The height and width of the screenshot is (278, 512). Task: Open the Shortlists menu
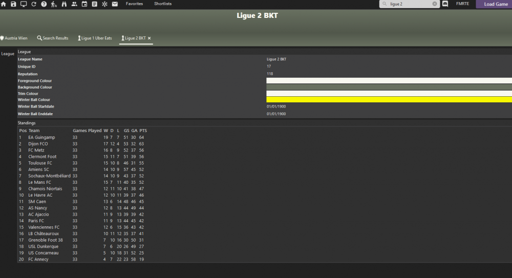(x=163, y=4)
